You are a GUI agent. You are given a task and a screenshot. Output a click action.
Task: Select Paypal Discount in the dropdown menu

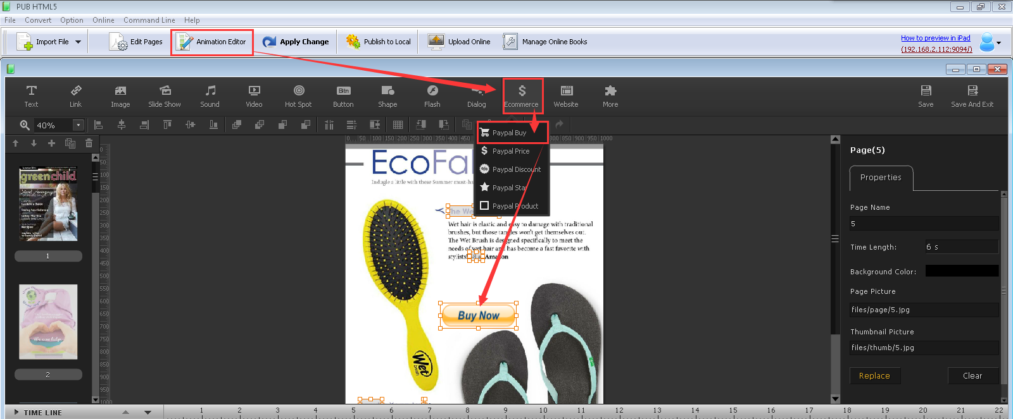pos(512,169)
